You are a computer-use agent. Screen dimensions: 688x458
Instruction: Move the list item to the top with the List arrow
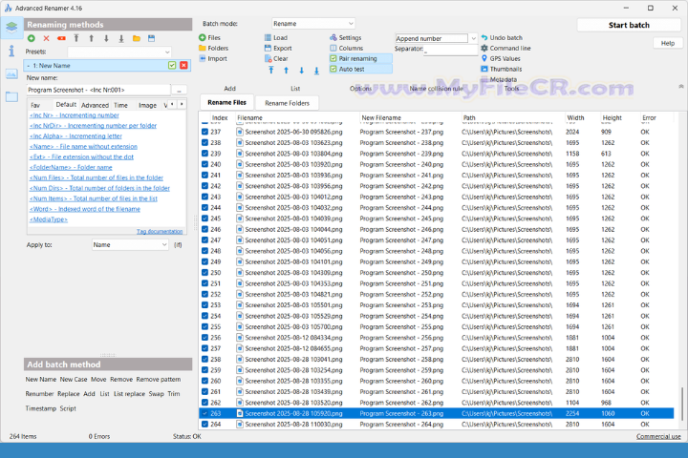point(271,71)
